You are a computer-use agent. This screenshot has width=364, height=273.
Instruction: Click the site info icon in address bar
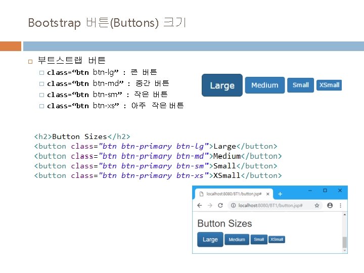[233, 205]
